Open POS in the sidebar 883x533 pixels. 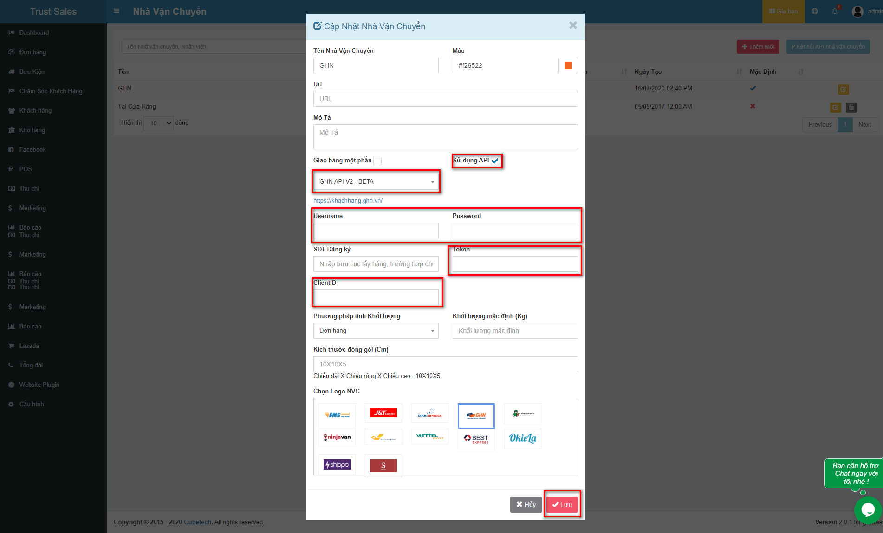tap(26, 169)
